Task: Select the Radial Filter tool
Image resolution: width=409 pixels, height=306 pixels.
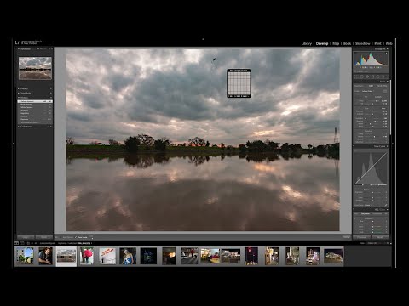Action: (377, 76)
